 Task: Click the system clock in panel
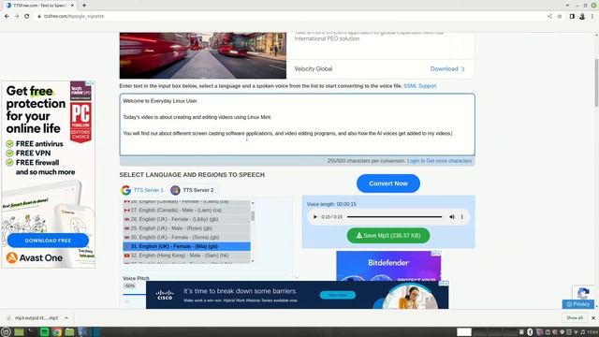pos(592,332)
